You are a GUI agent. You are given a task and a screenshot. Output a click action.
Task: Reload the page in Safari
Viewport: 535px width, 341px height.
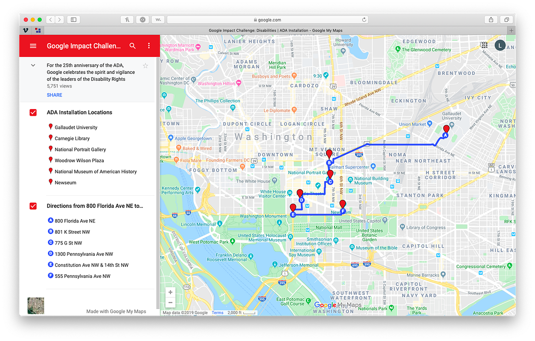(364, 20)
